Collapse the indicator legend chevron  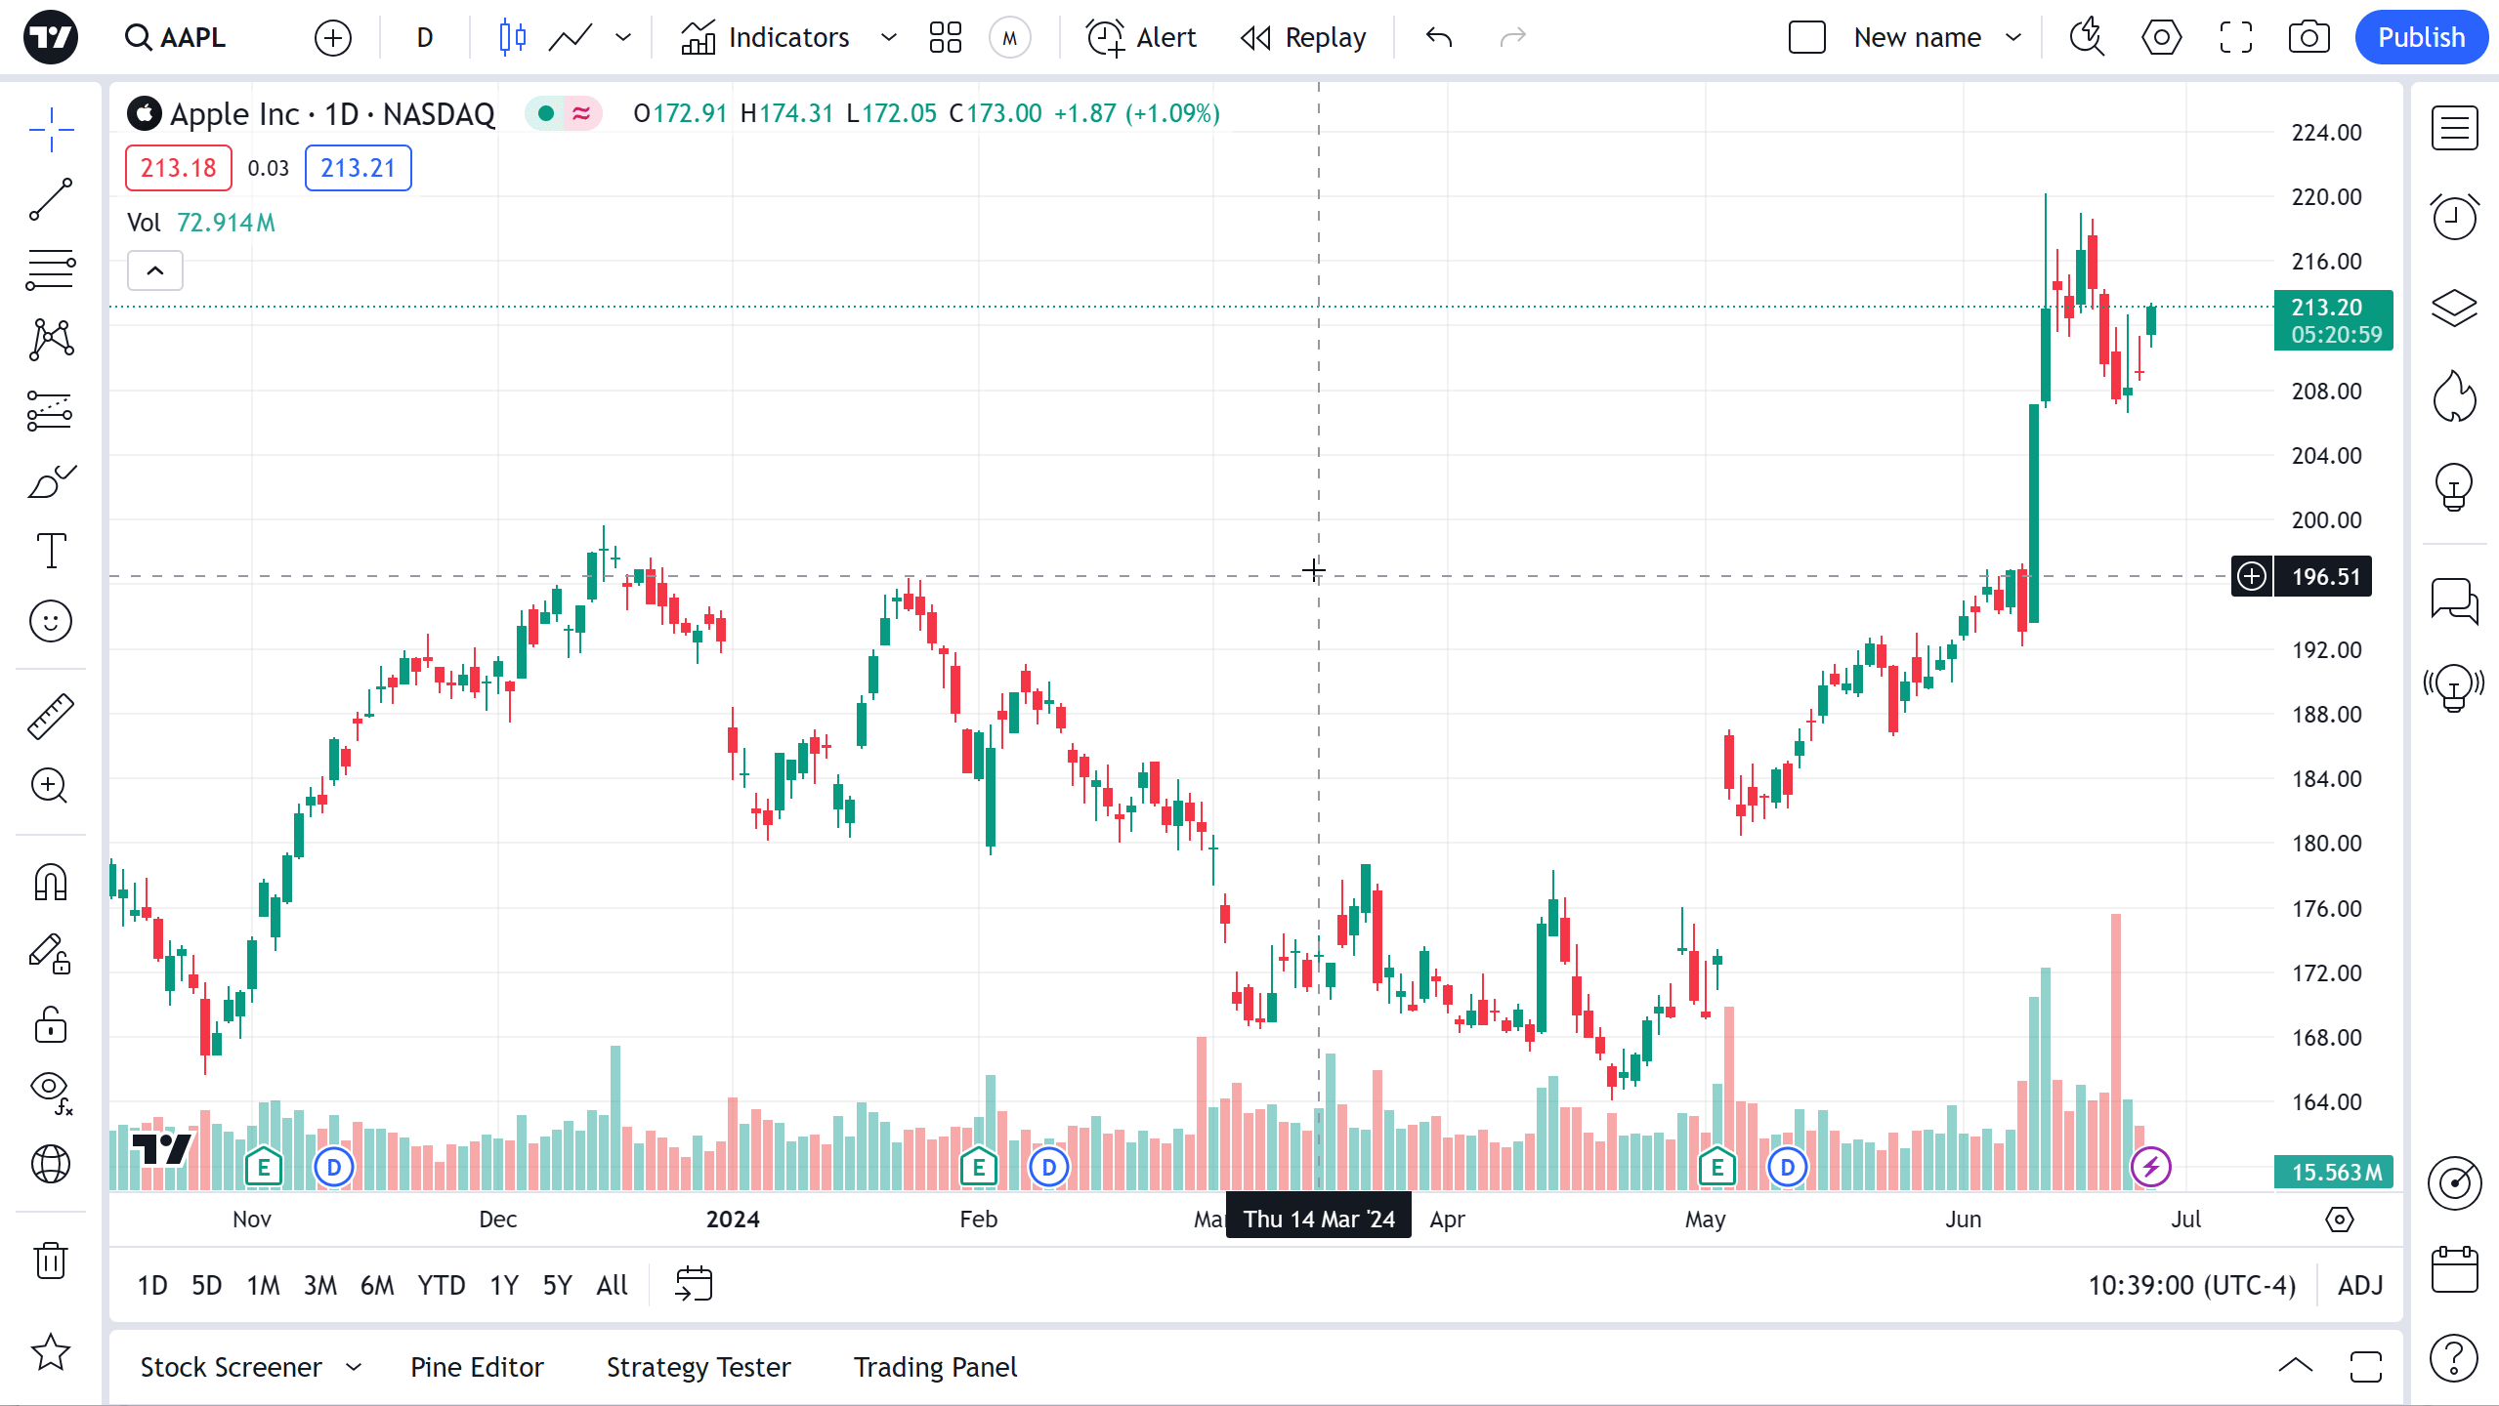pos(155,270)
